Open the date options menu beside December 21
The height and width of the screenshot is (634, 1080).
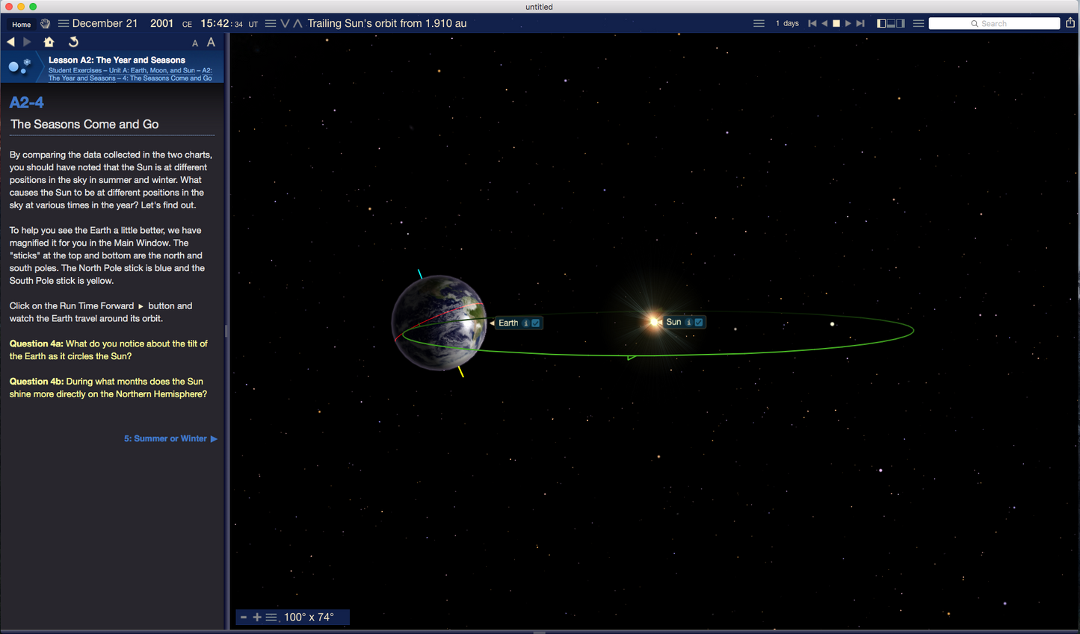64,24
